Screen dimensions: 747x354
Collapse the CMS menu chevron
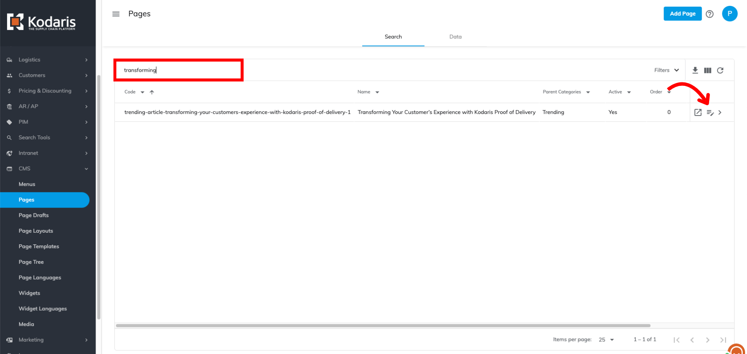pyautogui.click(x=86, y=169)
